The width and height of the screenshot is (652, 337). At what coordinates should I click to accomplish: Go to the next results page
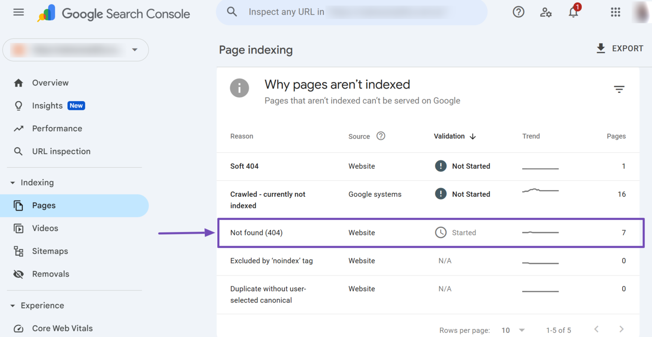[621, 330]
